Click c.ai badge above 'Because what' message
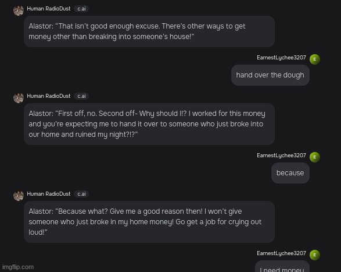 (x=81, y=194)
